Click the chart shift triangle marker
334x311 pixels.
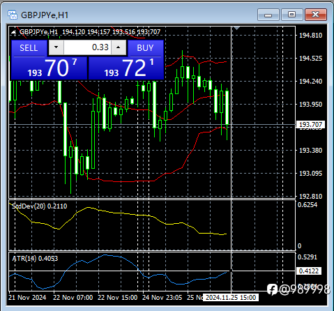pyautogui.click(x=236, y=29)
